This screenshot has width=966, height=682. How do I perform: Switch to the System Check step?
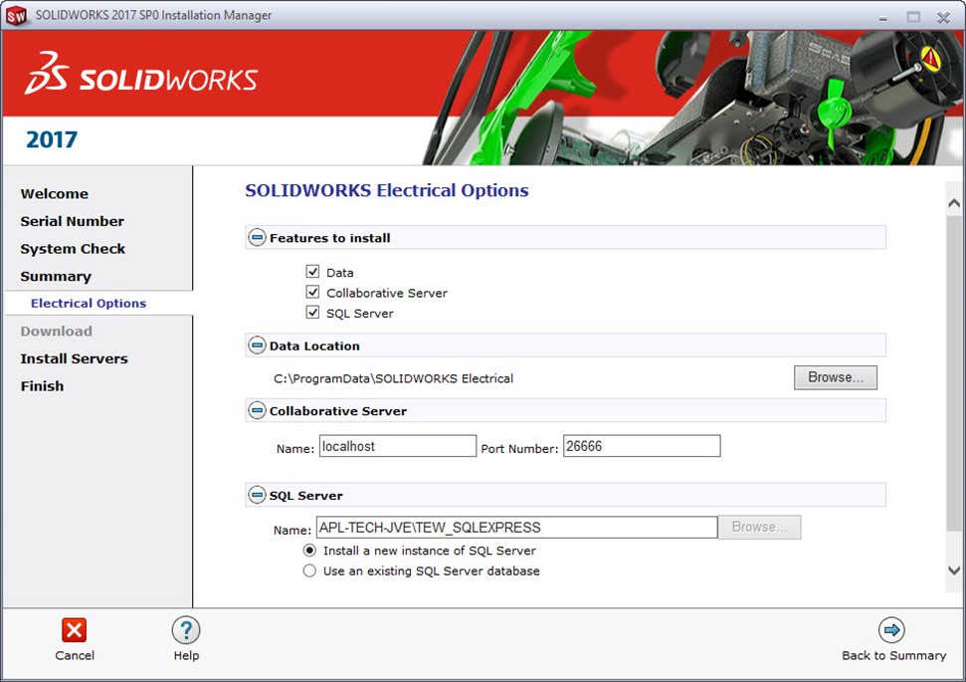pyautogui.click(x=73, y=249)
